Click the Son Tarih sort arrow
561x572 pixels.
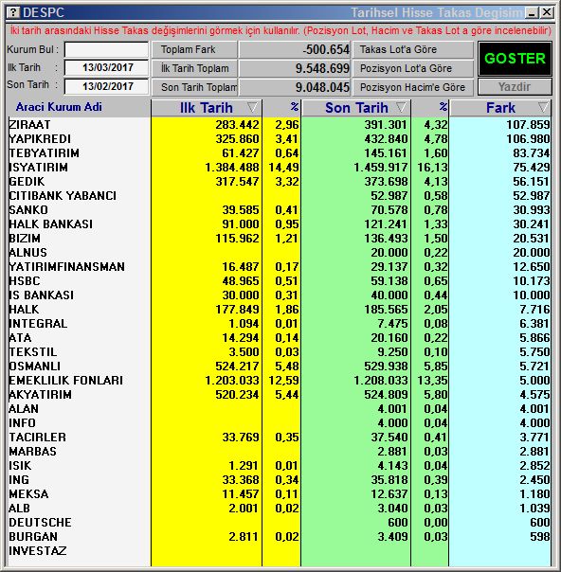tap(401, 108)
